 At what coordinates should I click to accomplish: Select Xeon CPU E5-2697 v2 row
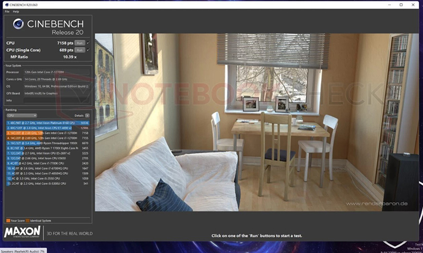click(x=48, y=153)
